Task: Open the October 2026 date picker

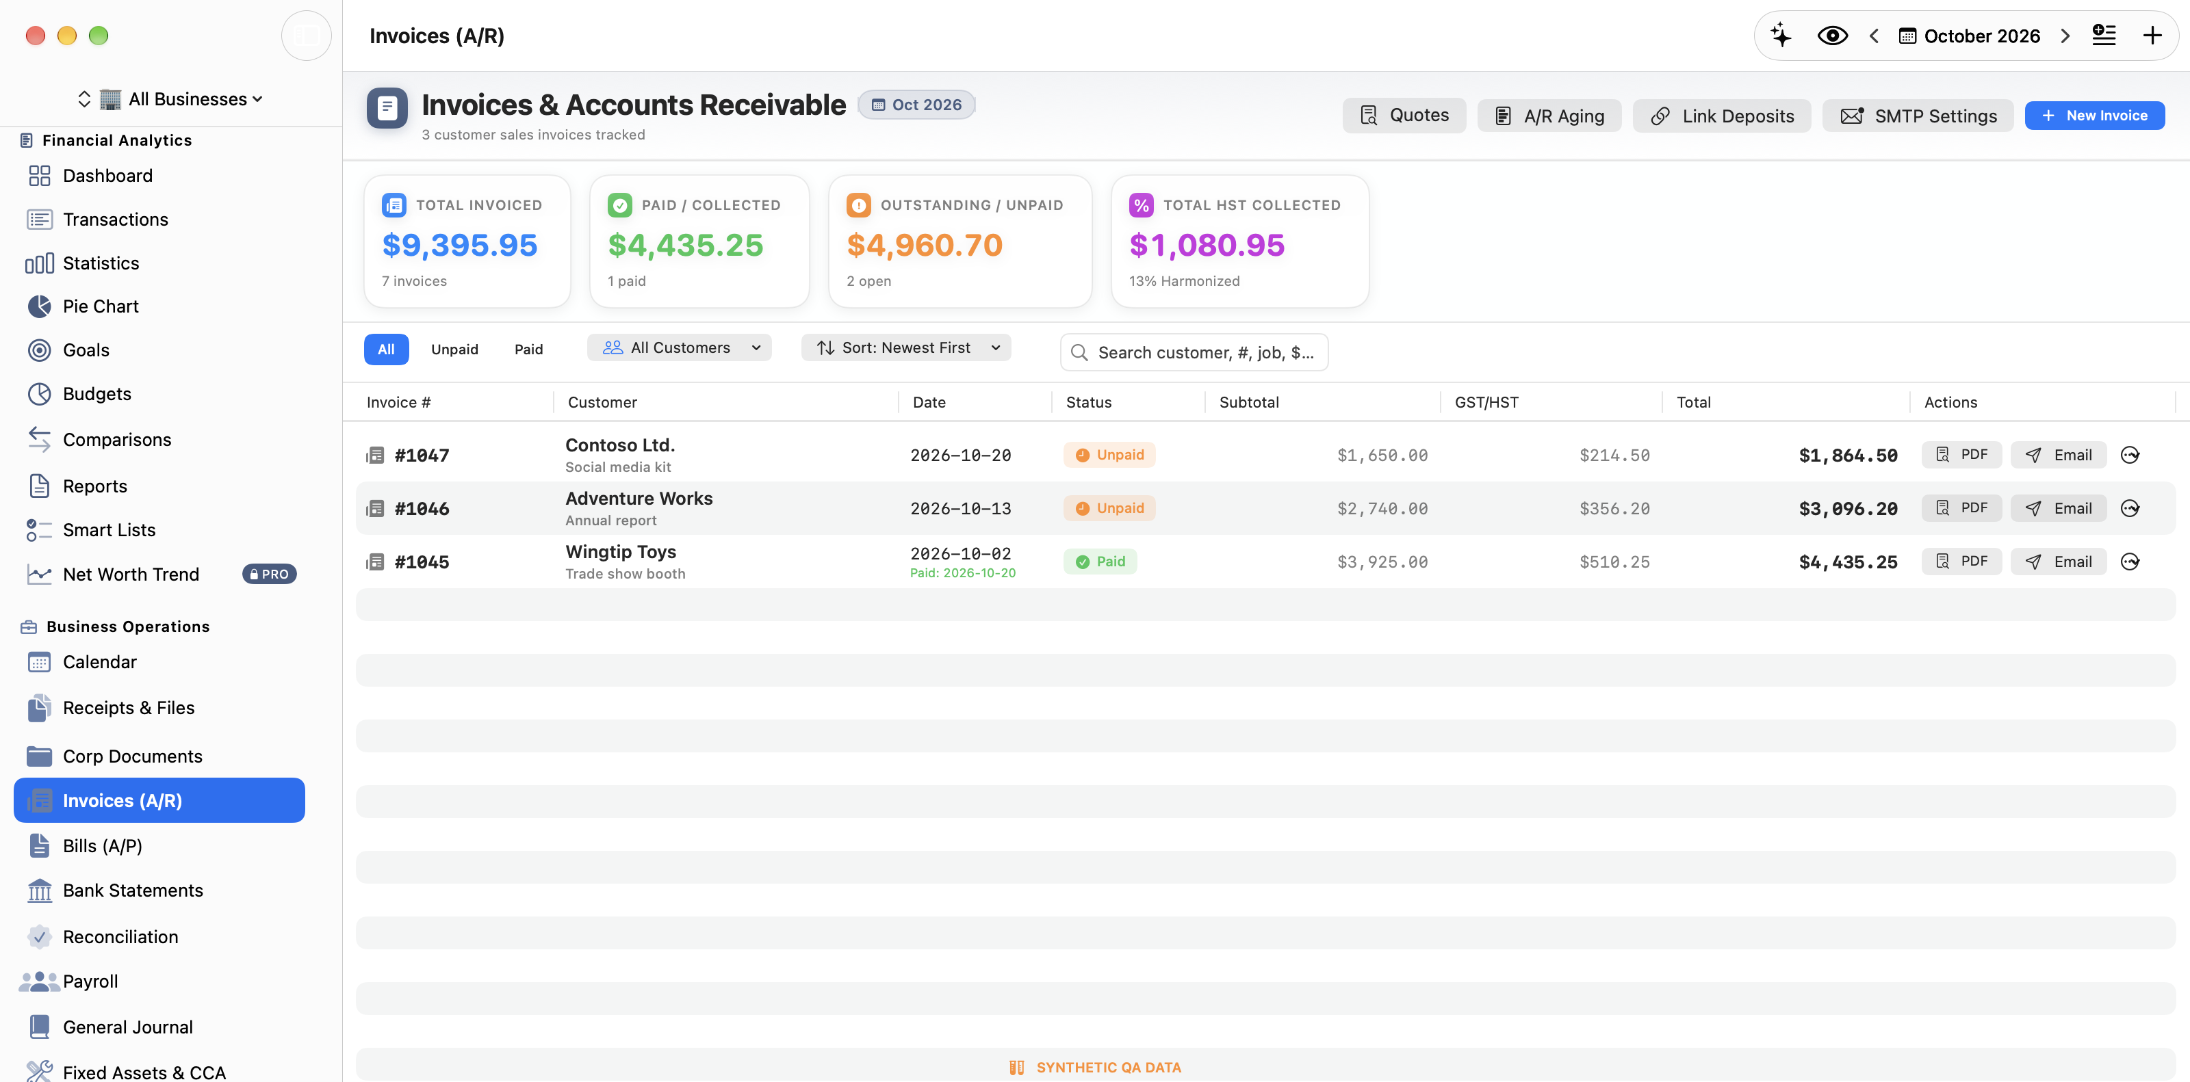Action: click(x=1969, y=36)
